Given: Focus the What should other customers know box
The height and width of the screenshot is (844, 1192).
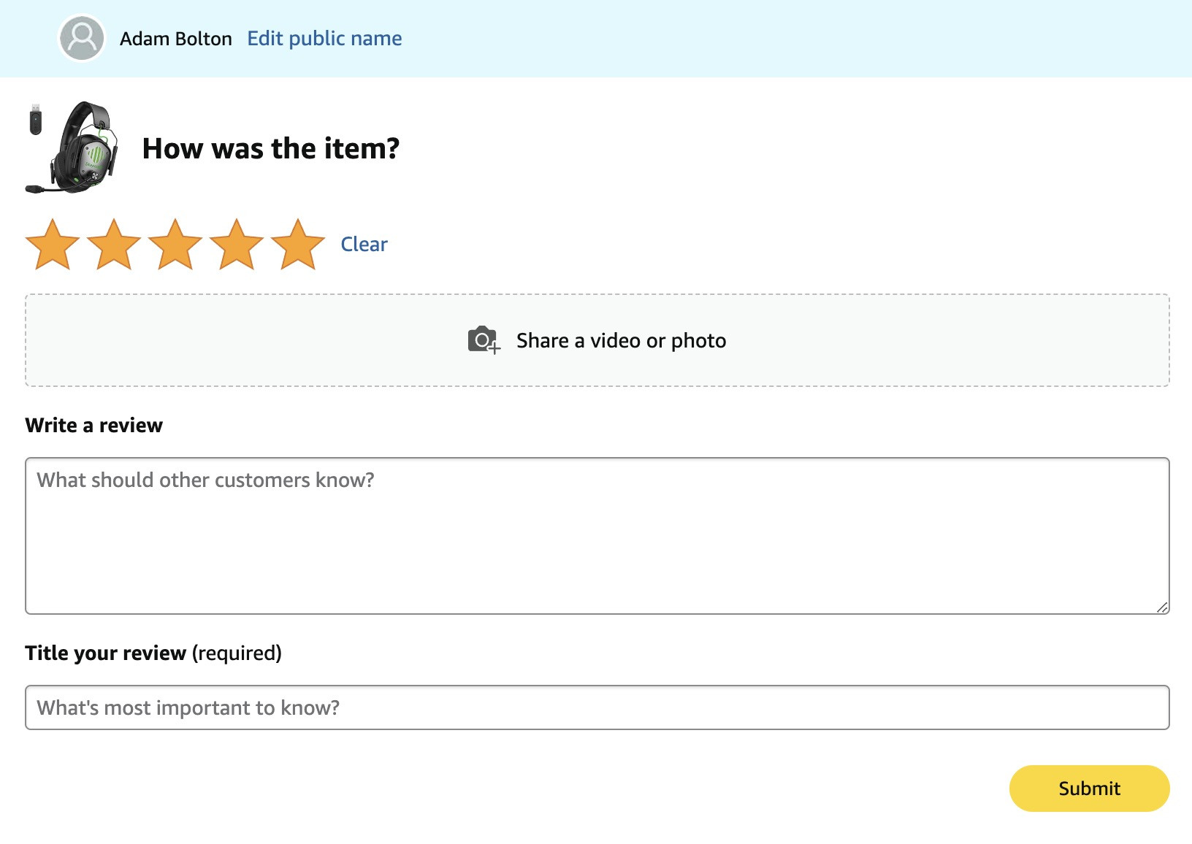Looking at the screenshot, I should pyautogui.click(x=597, y=536).
